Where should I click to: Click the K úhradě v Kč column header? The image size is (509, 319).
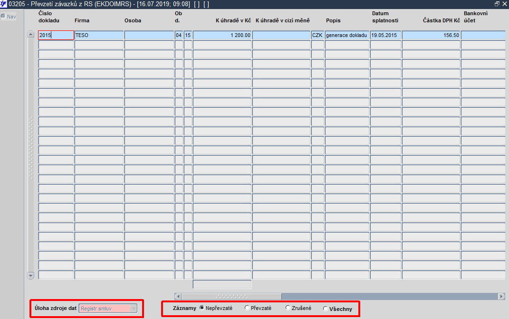click(x=233, y=20)
